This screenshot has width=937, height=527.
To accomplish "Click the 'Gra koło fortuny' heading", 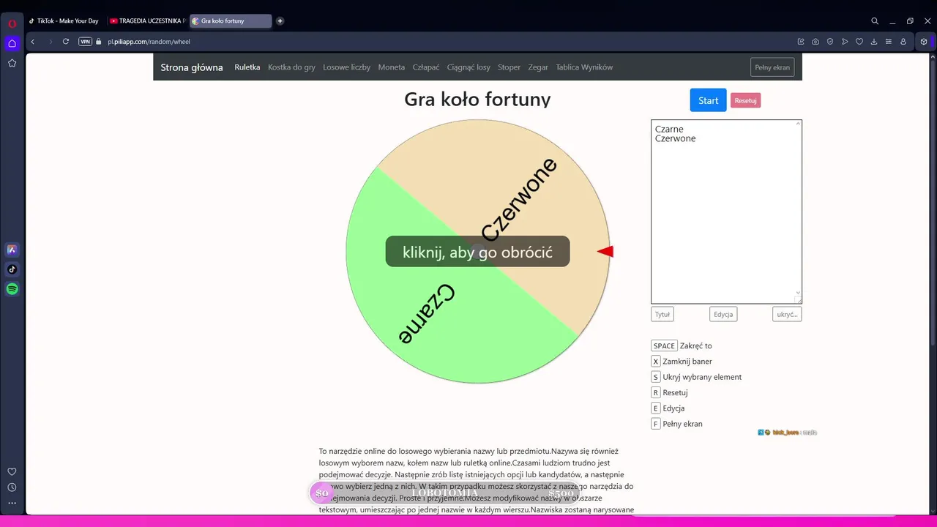I will tap(477, 100).
